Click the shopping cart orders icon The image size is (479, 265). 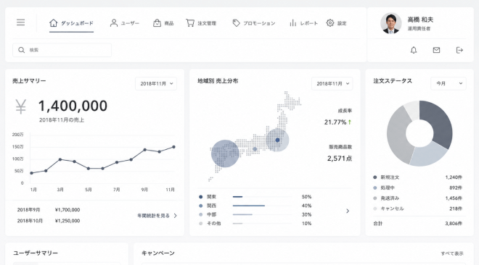click(x=190, y=23)
